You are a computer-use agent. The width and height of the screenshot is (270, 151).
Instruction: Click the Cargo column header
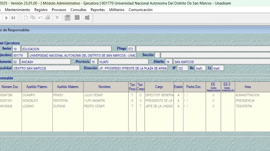click(159, 87)
